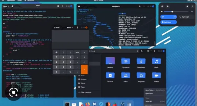
Task: Expand the Files view options arrow
Action: pos(151,51)
